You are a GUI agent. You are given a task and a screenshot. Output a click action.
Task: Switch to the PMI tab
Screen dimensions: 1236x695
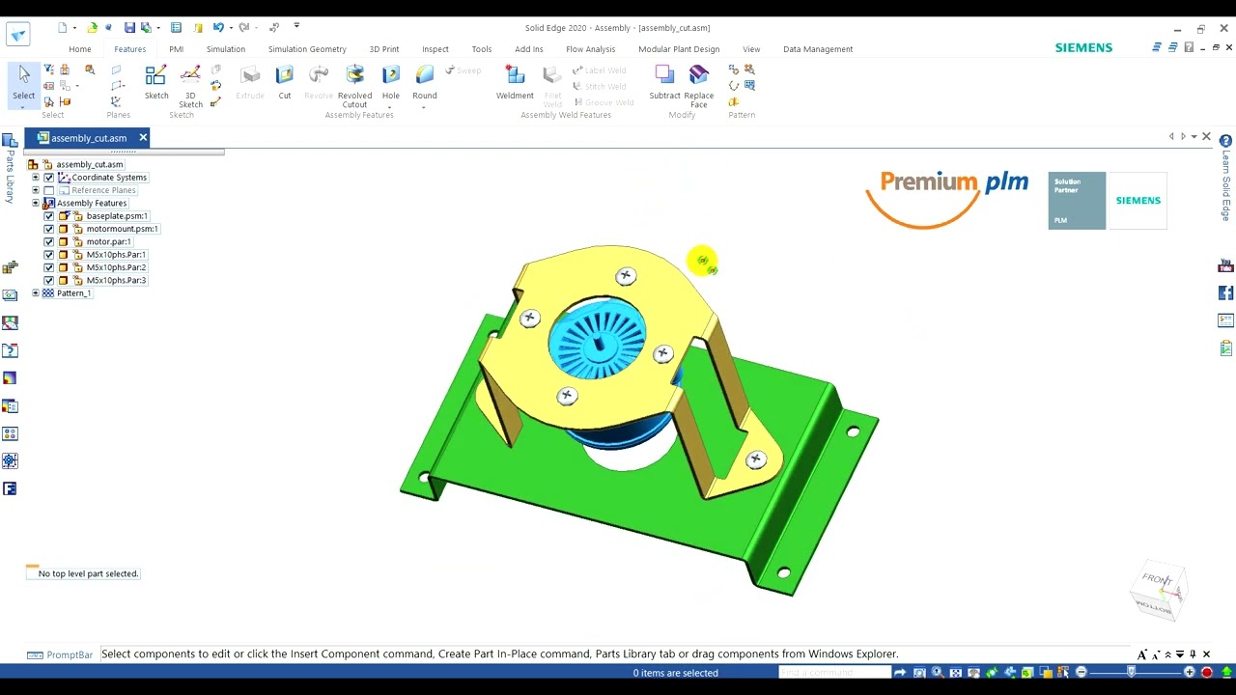tap(176, 49)
